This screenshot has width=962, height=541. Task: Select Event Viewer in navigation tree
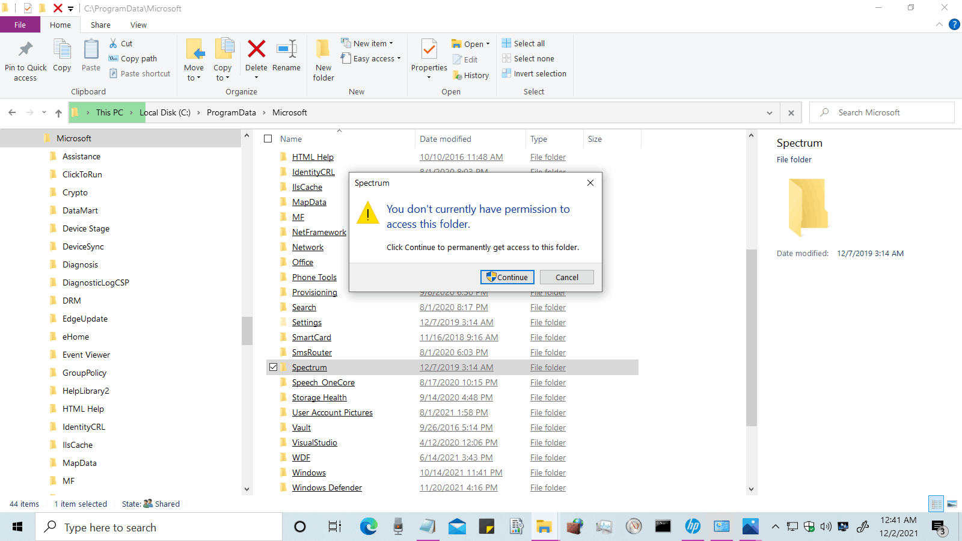click(86, 355)
